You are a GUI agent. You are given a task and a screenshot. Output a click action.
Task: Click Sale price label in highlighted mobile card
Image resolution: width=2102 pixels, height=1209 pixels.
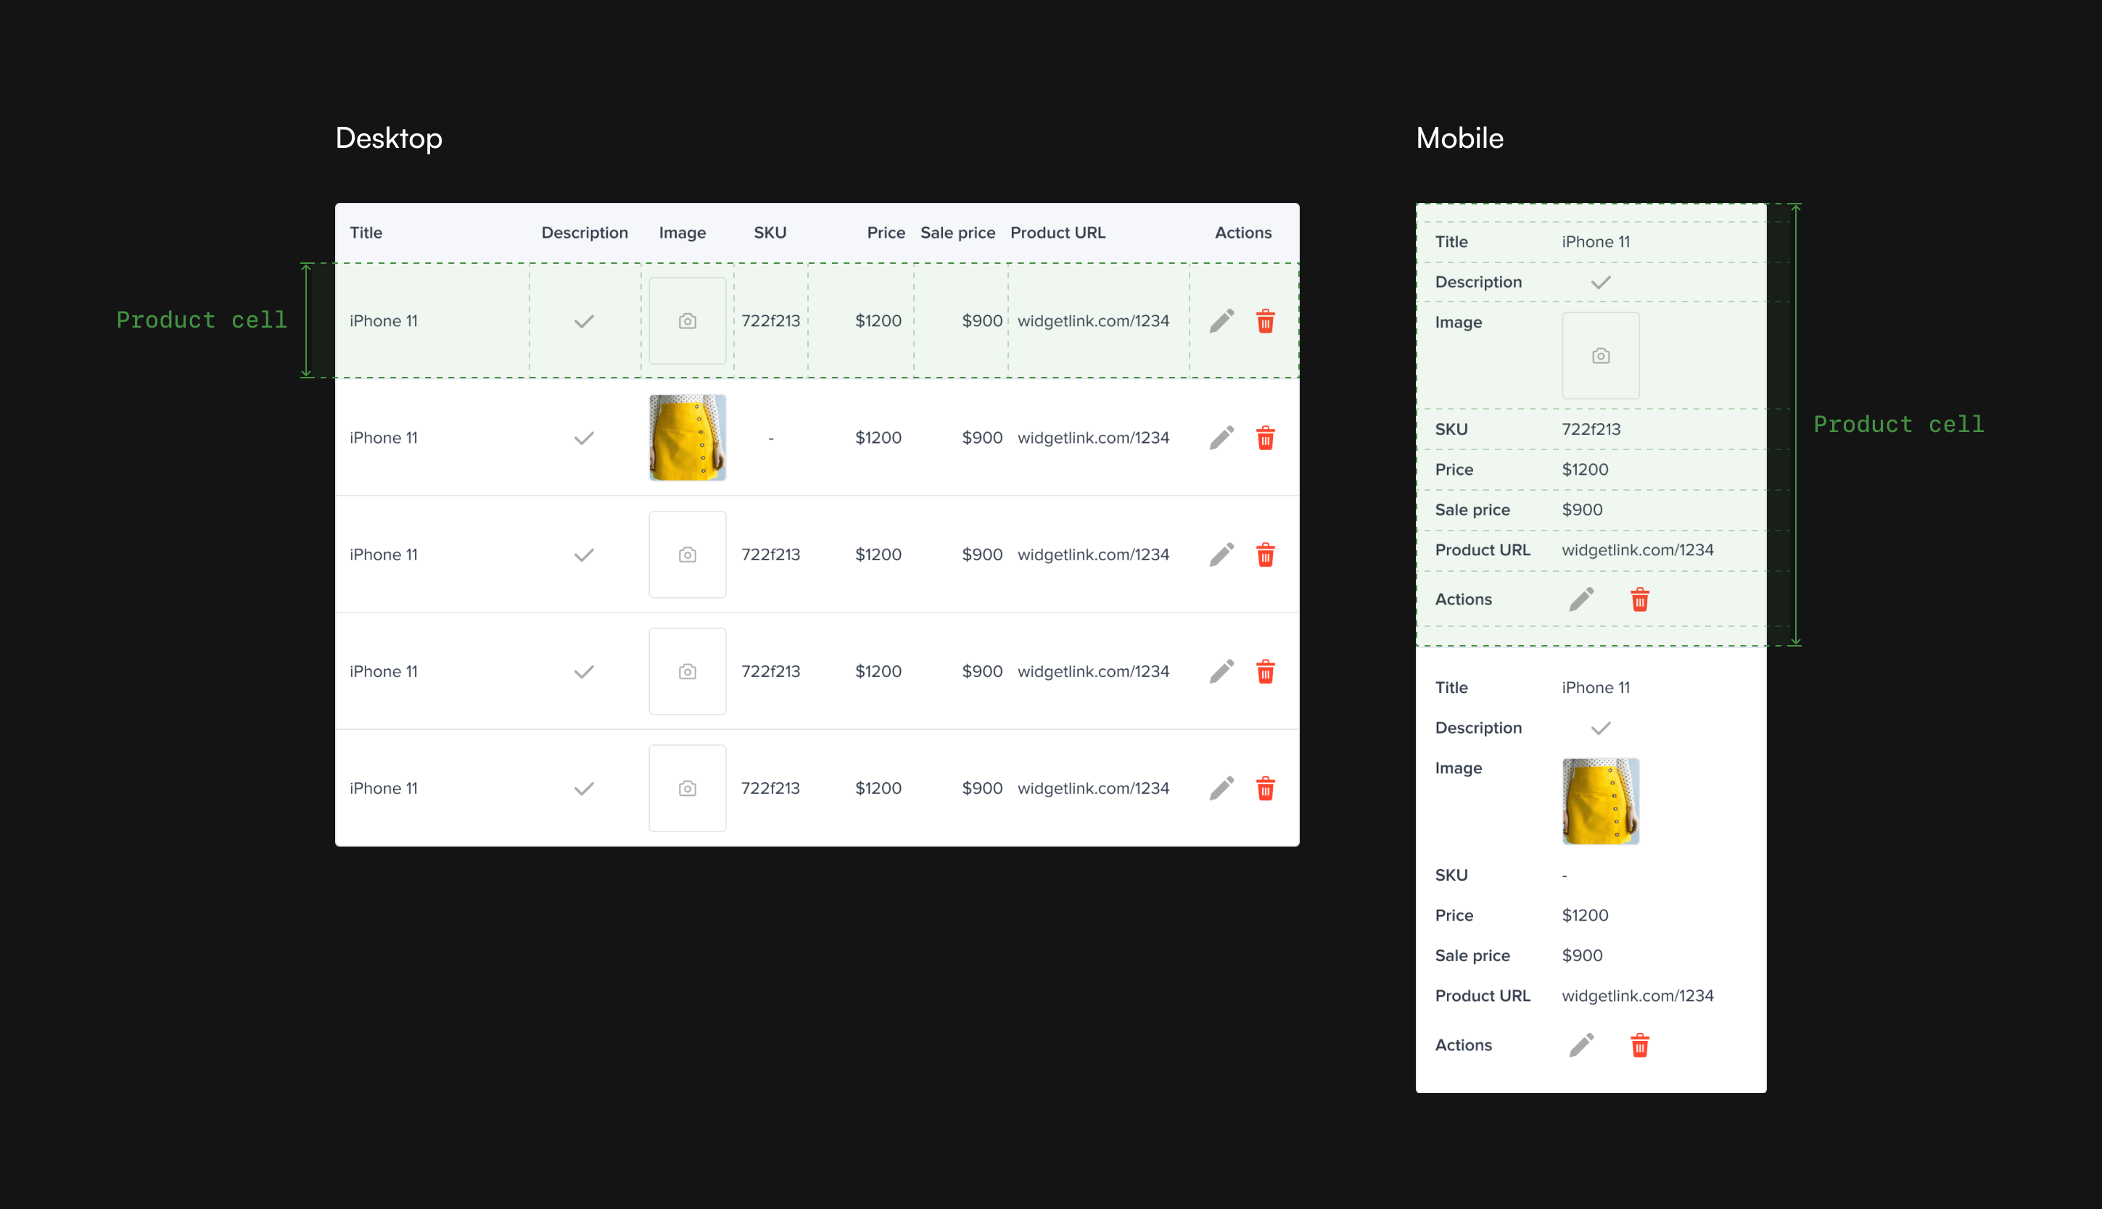[x=1472, y=510]
